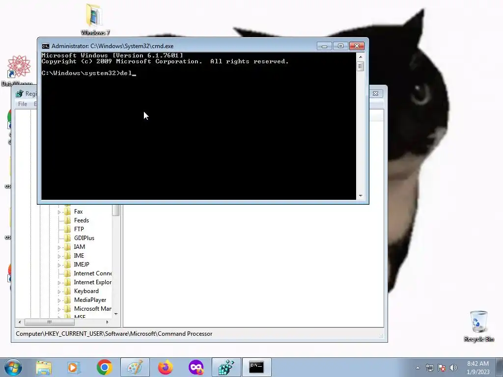Viewport: 503px width, 377px height.
Task: Open the clock showing 8:42 AM
Action: pyautogui.click(x=478, y=368)
